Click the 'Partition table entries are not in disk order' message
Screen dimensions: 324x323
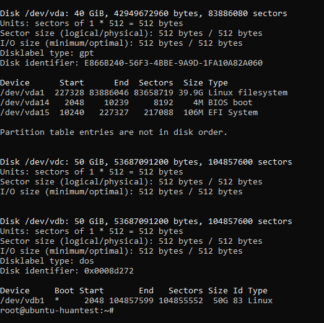tap(114, 132)
